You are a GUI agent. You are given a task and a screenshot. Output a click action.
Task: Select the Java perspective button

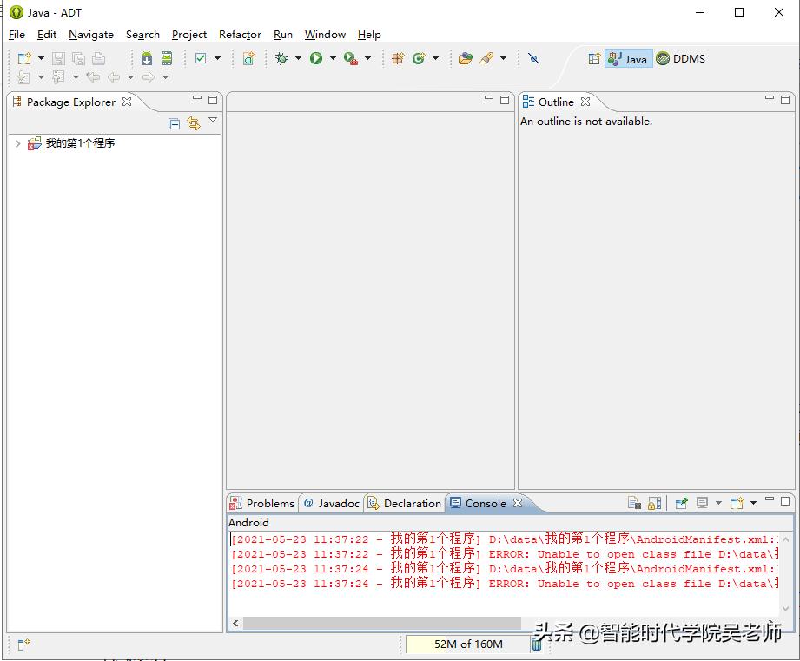click(628, 59)
